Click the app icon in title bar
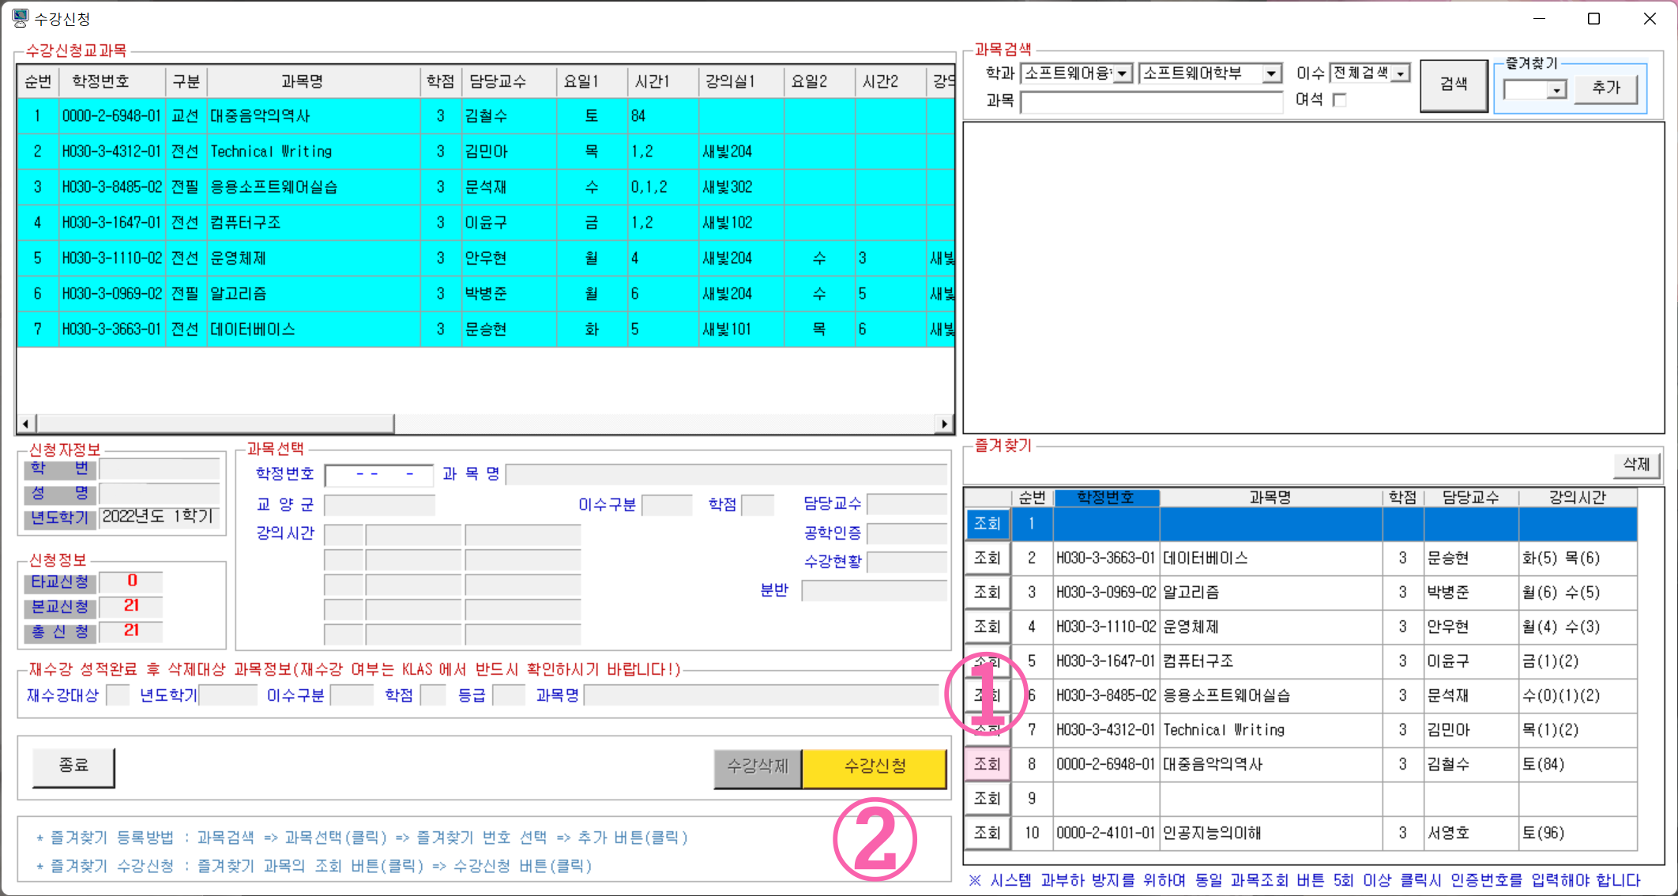This screenshot has height=896, width=1678. tap(20, 18)
